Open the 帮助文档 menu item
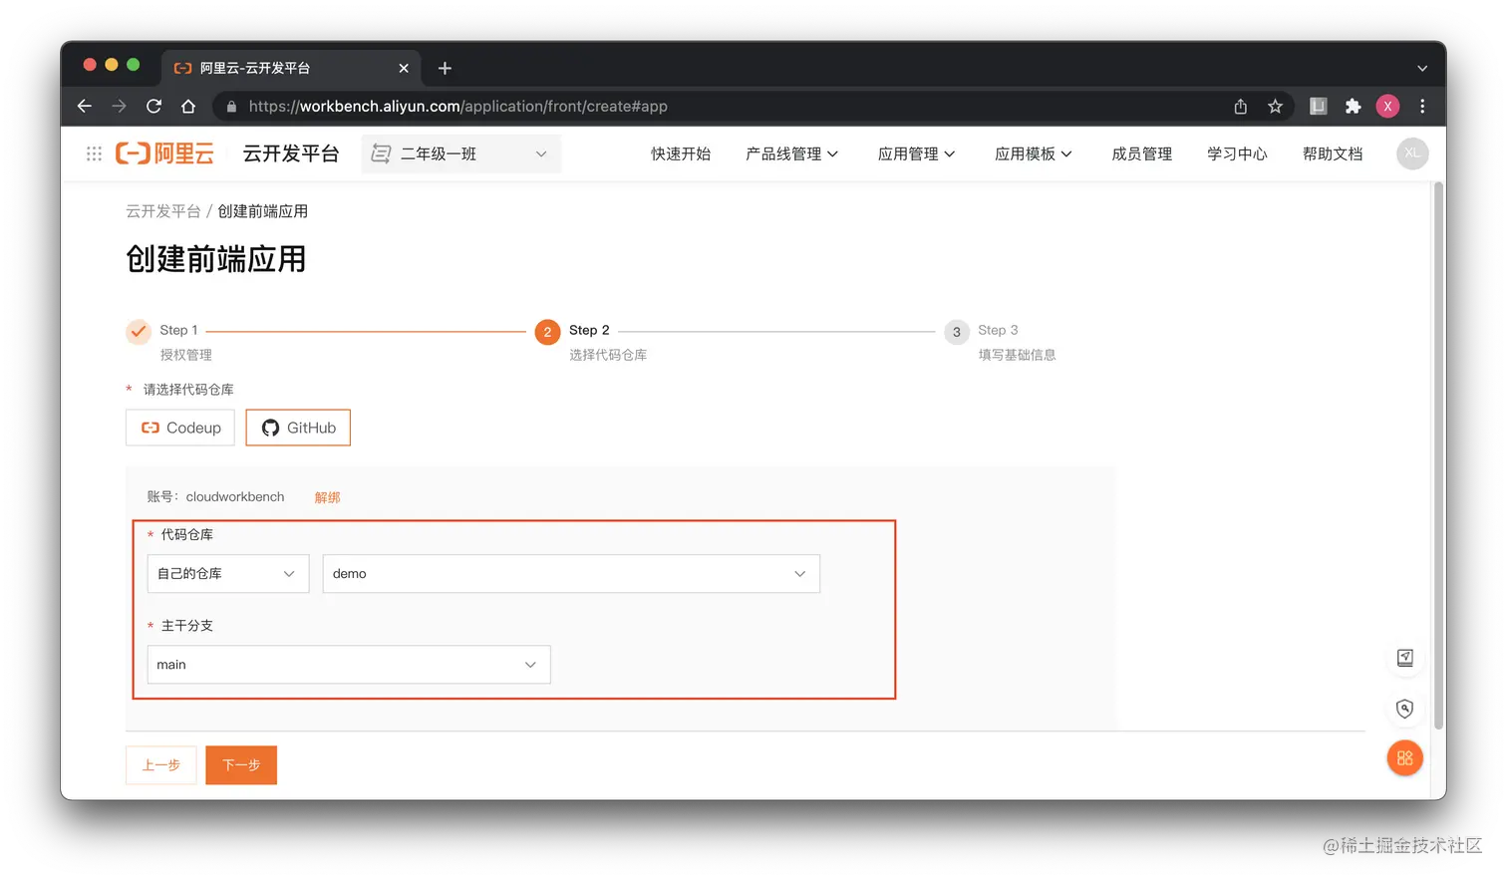Image resolution: width=1507 pixels, height=880 pixels. click(x=1333, y=153)
